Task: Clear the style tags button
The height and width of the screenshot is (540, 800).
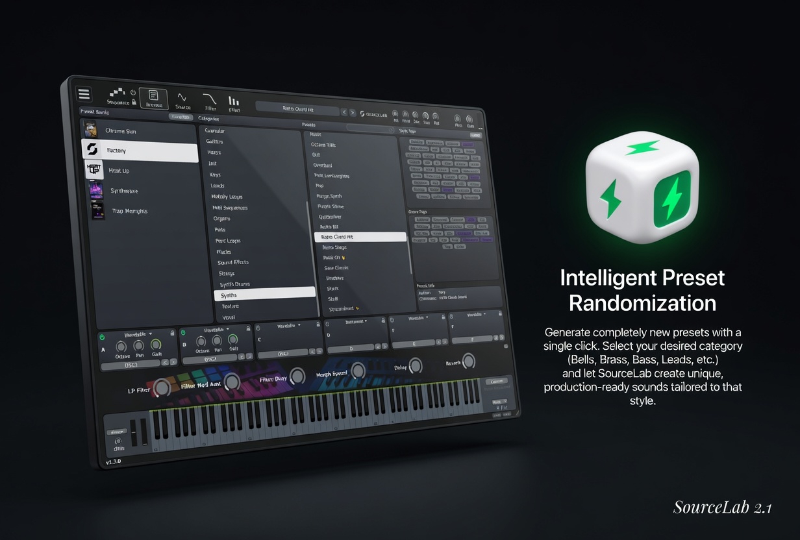Action: tap(475, 135)
